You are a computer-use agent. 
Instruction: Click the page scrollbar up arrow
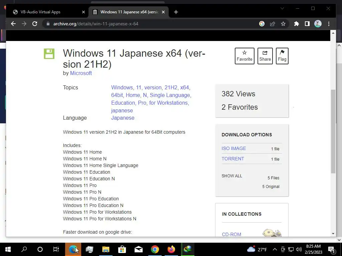point(333,33)
